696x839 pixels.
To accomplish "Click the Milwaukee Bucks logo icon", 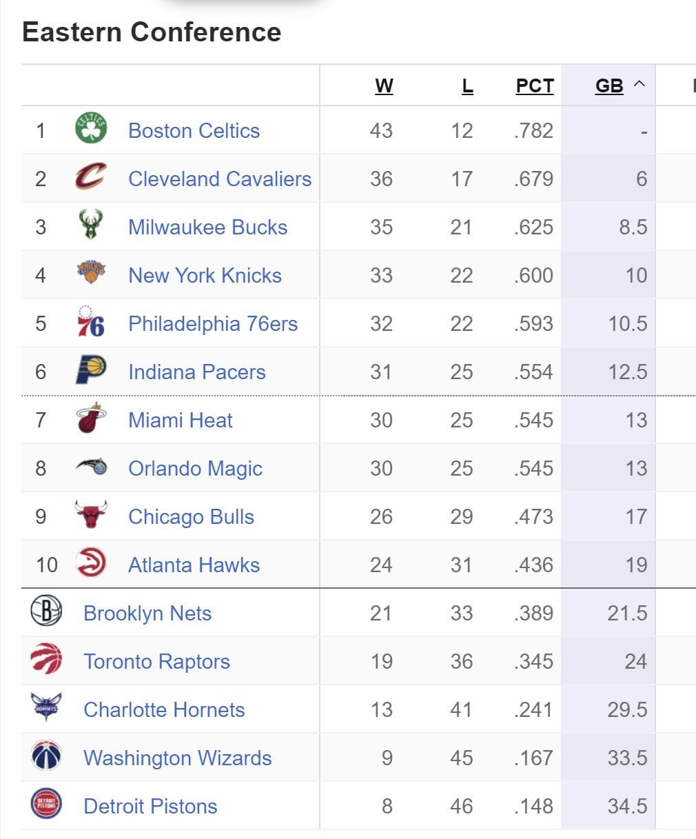I will click(91, 225).
